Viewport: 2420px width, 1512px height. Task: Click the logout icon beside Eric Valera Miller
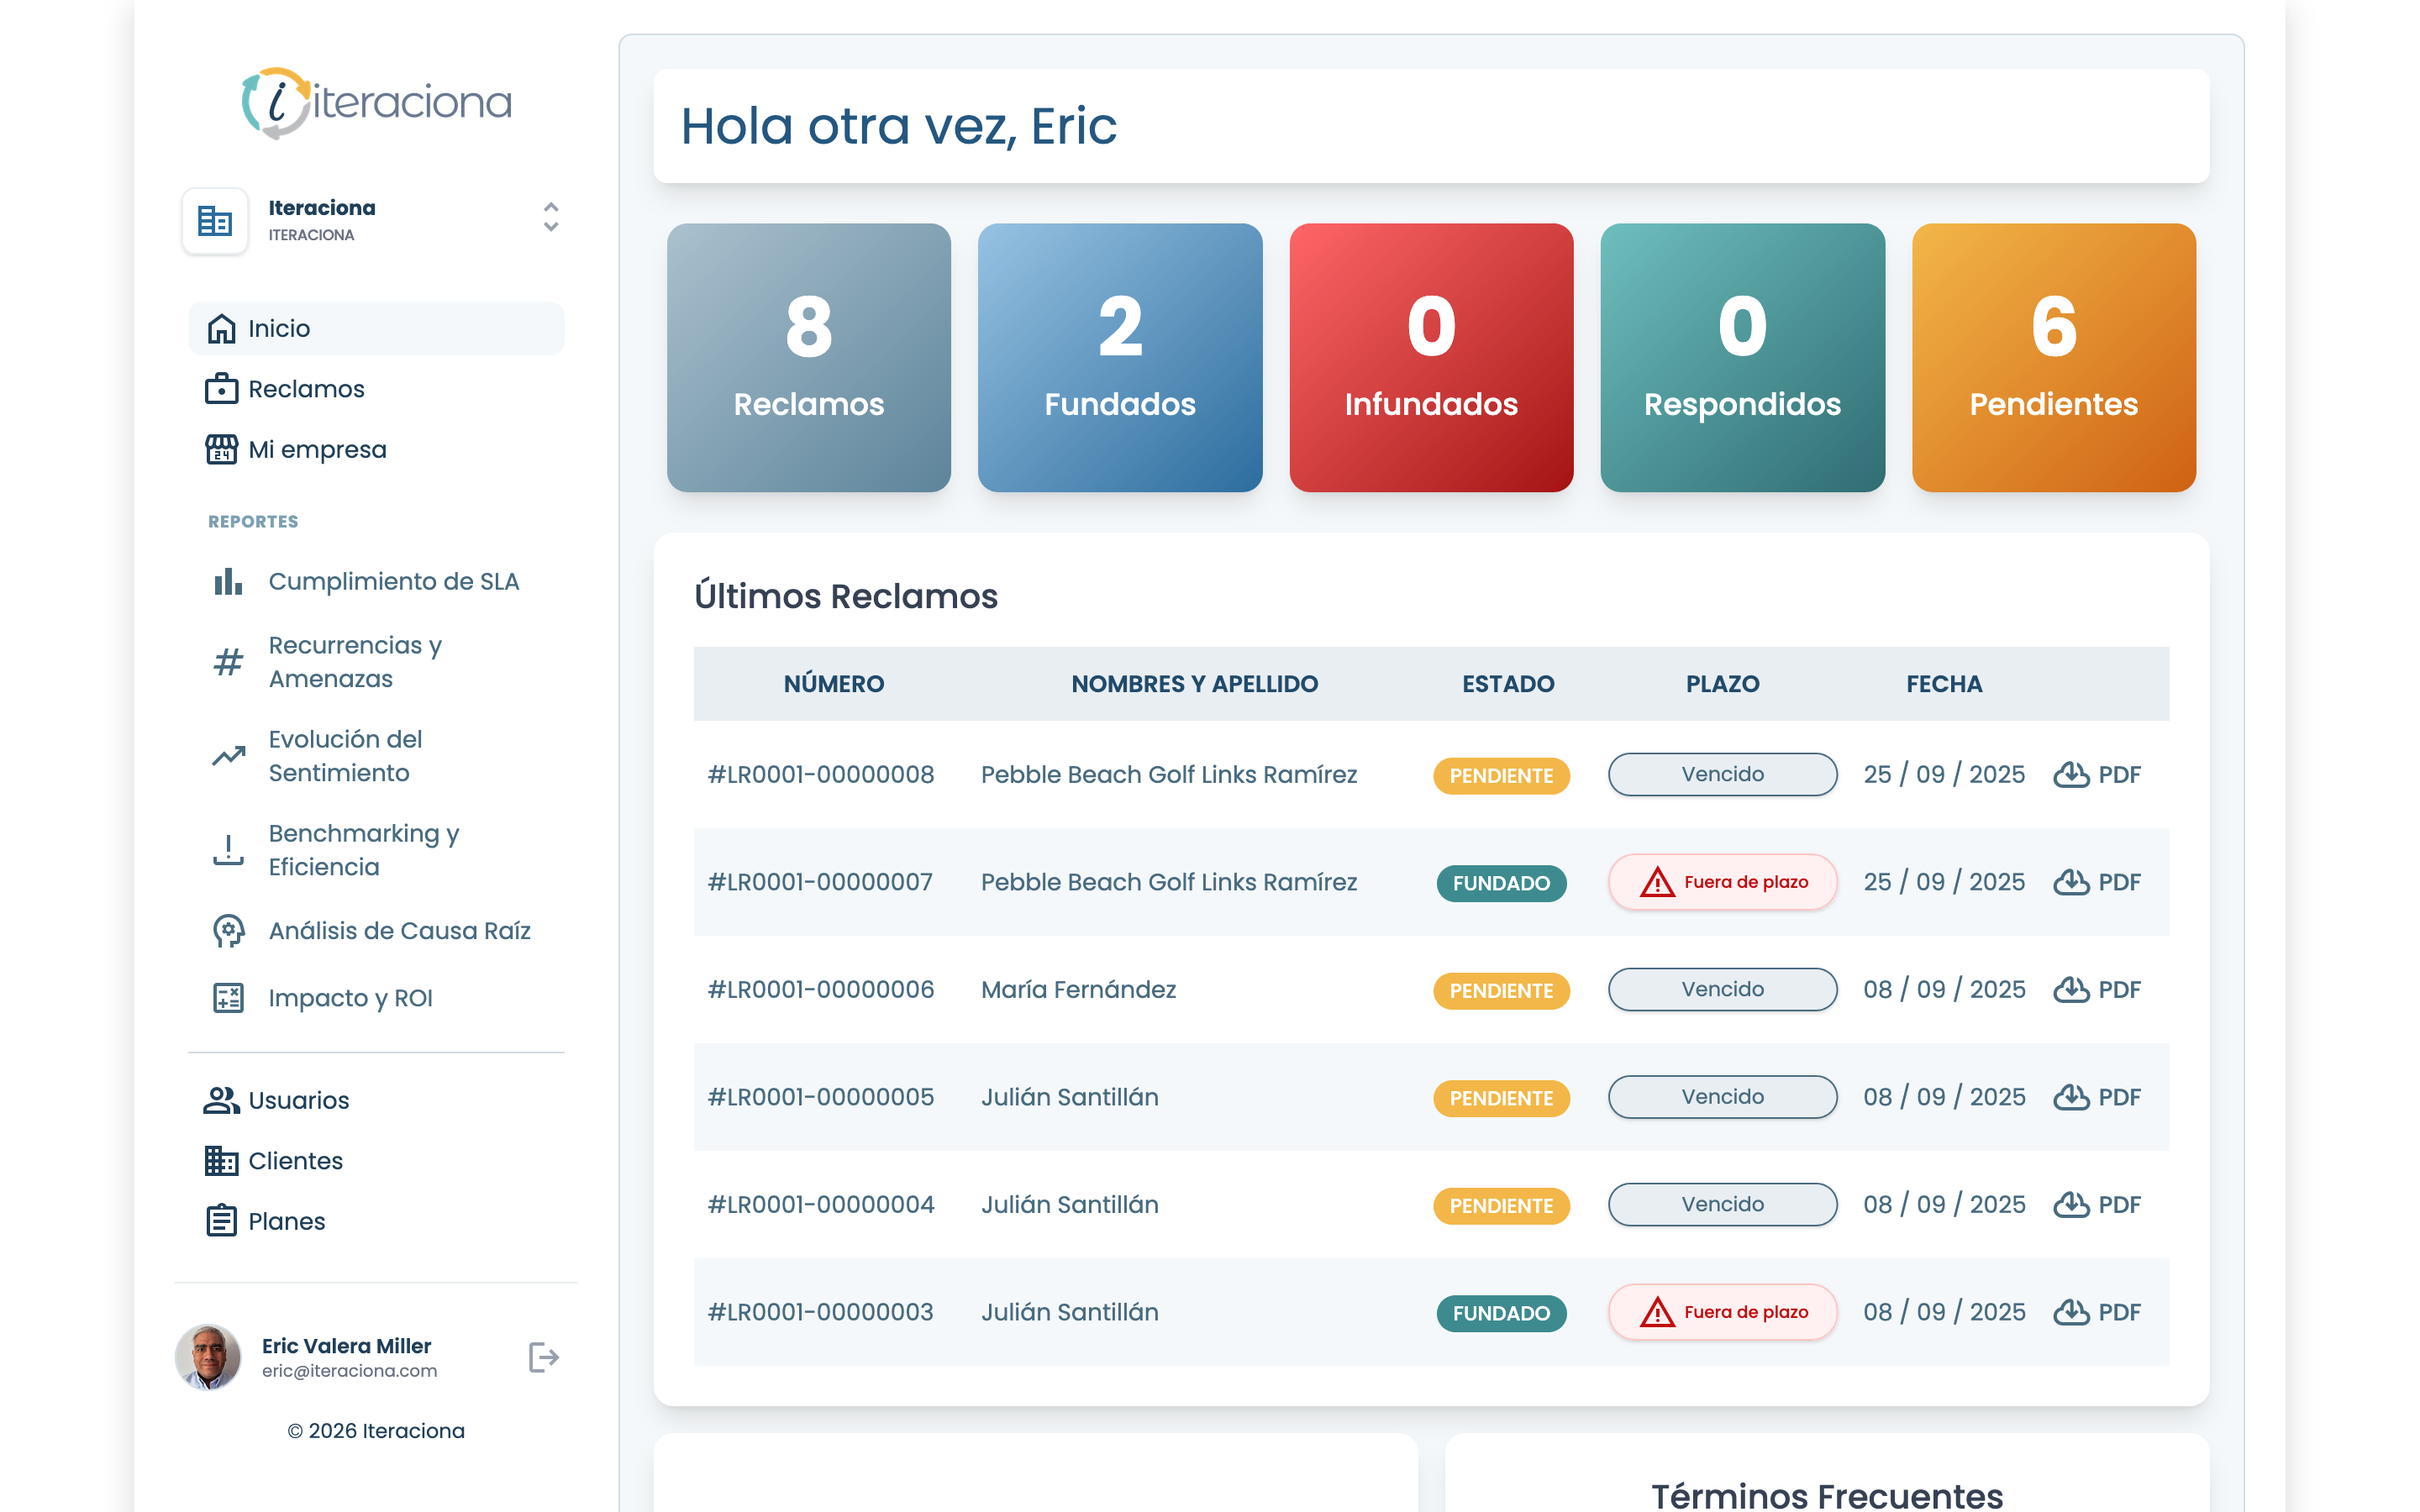[543, 1357]
